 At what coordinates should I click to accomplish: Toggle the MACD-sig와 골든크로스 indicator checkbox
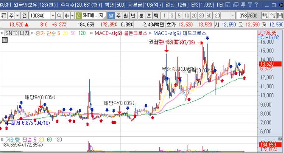click(91, 33)
